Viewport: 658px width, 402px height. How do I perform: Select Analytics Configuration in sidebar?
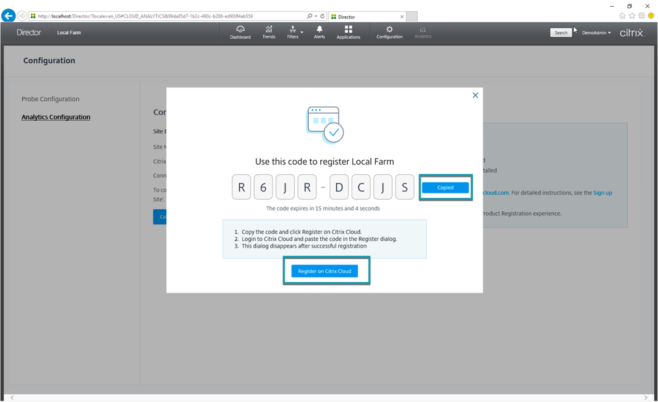(56, 117)
